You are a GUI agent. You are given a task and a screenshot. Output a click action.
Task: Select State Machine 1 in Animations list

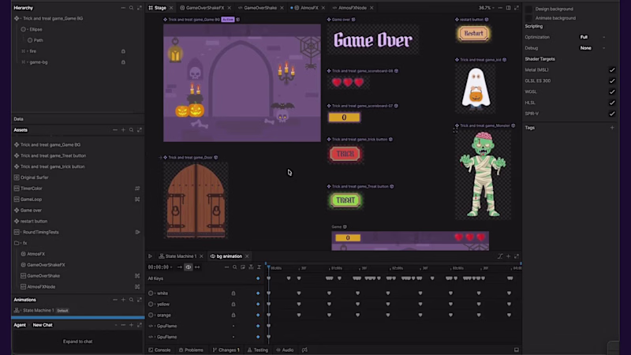38,310
